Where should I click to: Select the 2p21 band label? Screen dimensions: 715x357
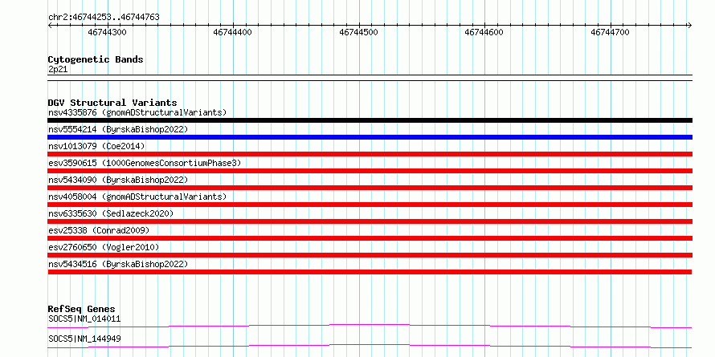pyautogui.click(x=59, y=70)
